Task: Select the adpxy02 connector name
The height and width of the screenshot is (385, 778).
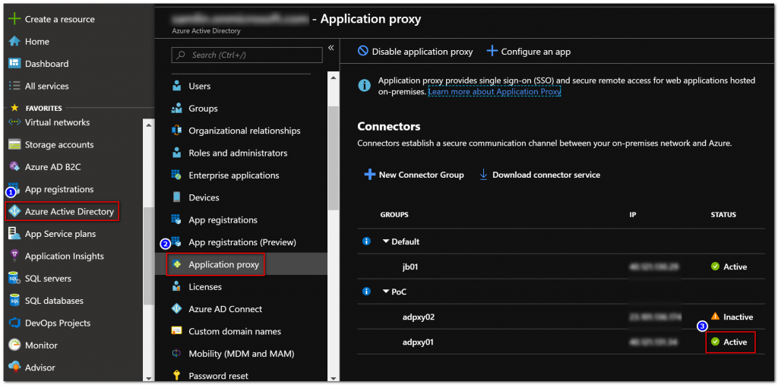Action: (419, 317)
